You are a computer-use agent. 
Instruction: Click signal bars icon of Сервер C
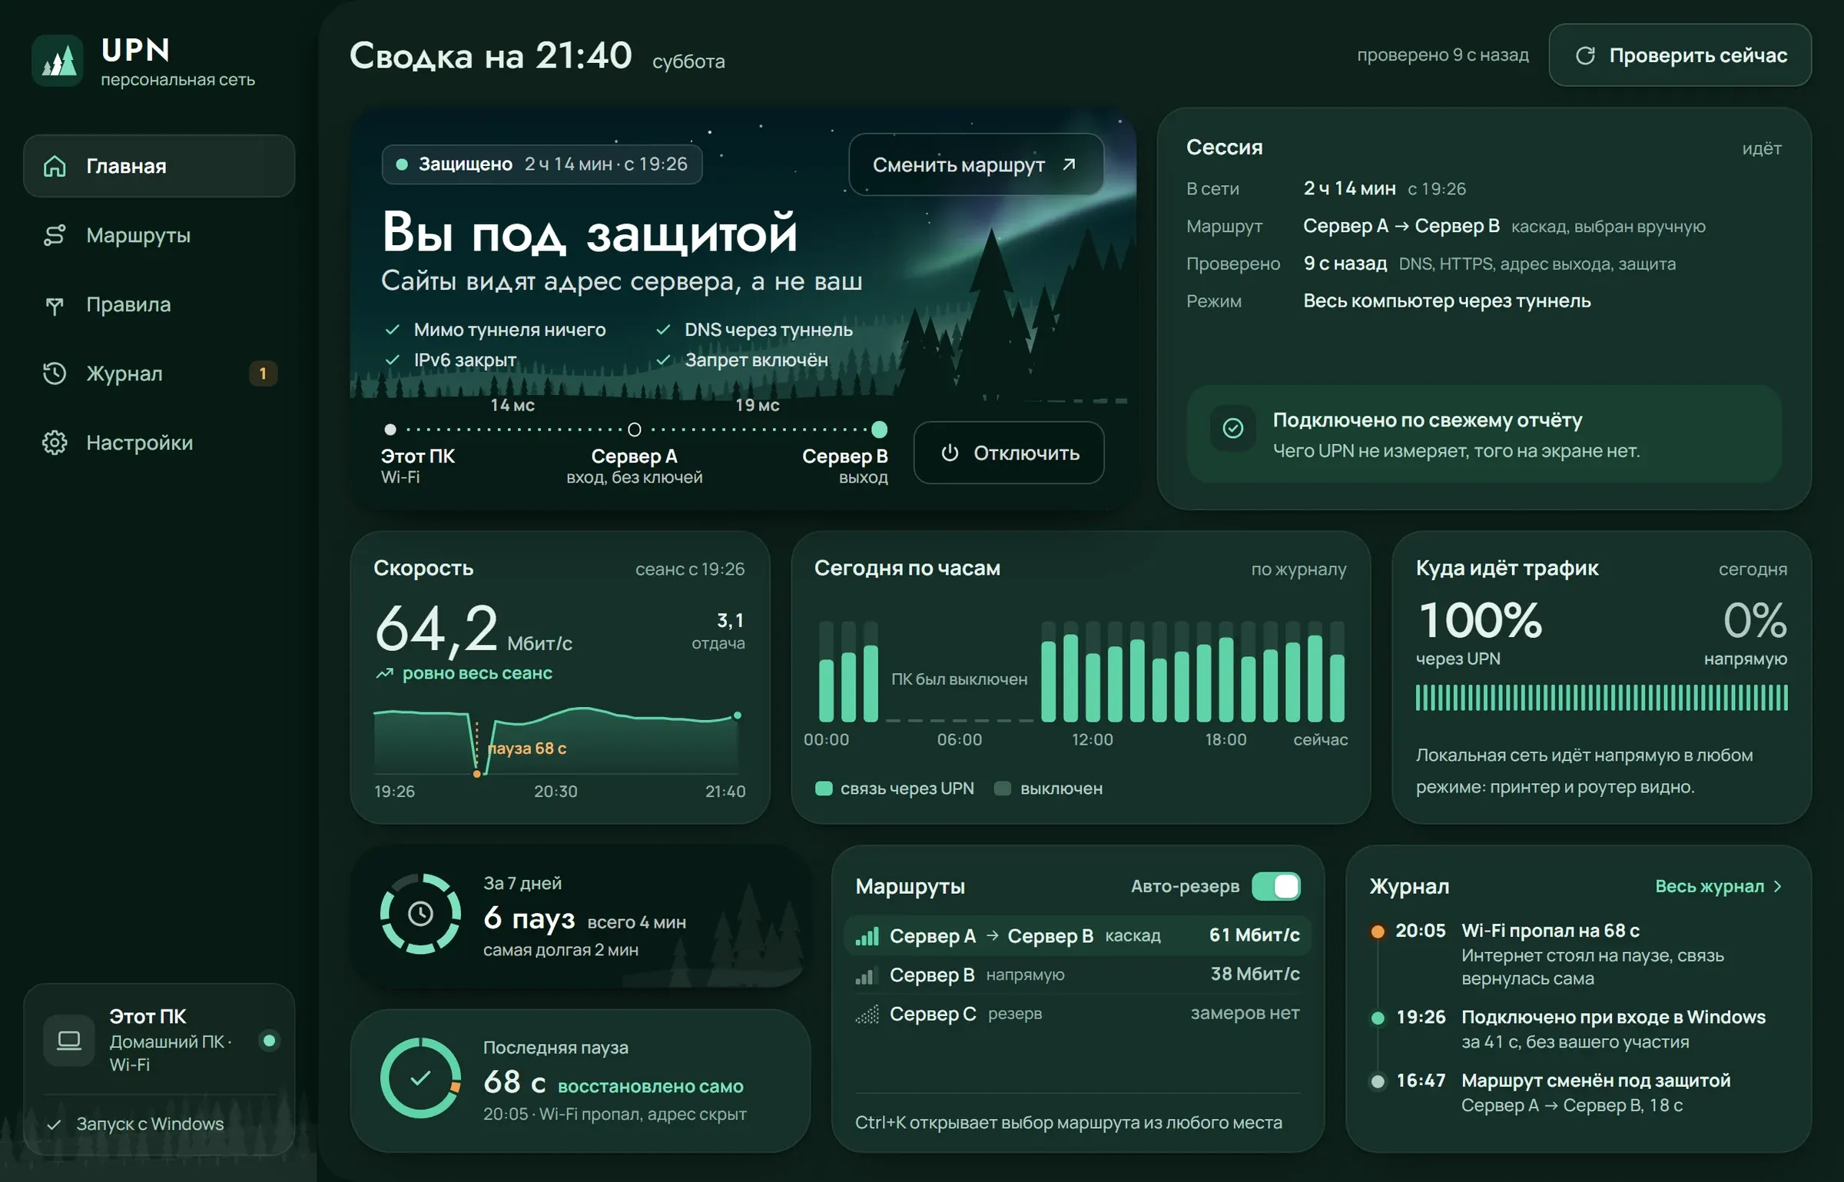(867, 1014)
